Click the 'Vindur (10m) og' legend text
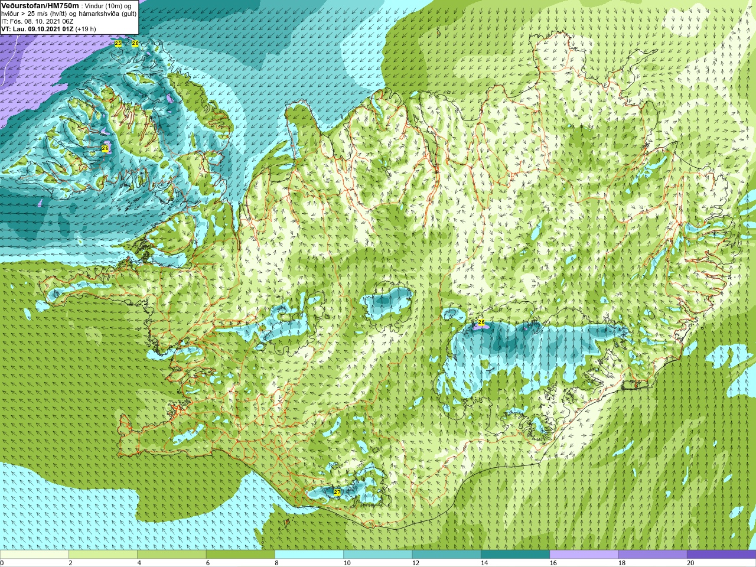 coord(107,6)
